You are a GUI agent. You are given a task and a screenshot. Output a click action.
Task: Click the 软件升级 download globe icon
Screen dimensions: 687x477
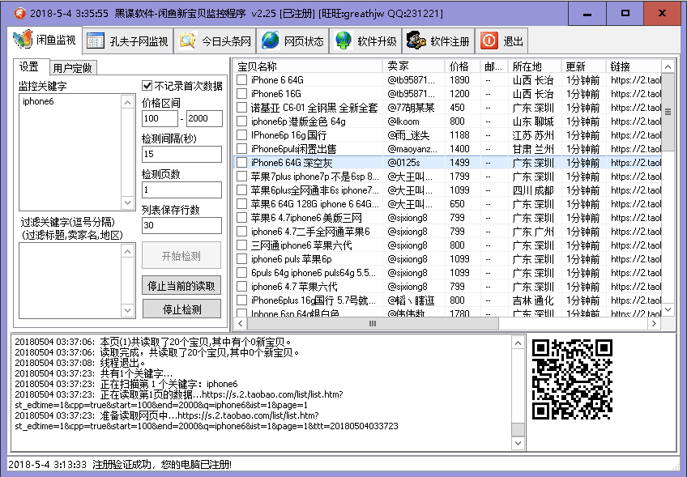pos(343,40)
